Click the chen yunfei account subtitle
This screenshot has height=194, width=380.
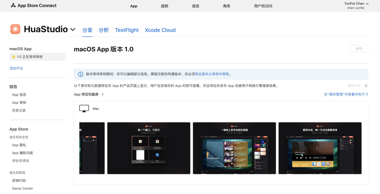[356, 8]
